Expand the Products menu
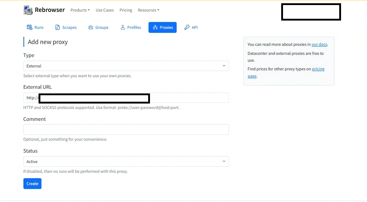 (x=80, y=10)
